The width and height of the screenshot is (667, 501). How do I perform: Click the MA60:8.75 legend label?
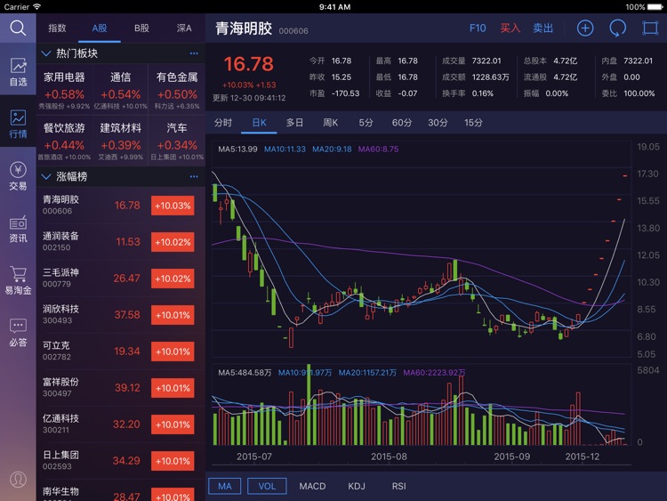[x=379, y=149]
